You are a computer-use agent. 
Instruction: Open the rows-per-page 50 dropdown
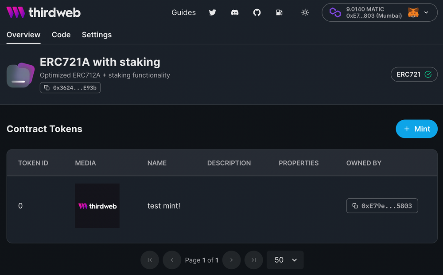click(x=285, y=260)
